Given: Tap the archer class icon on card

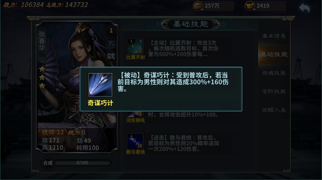Looking at the screenshot, I should click(111, 44).
